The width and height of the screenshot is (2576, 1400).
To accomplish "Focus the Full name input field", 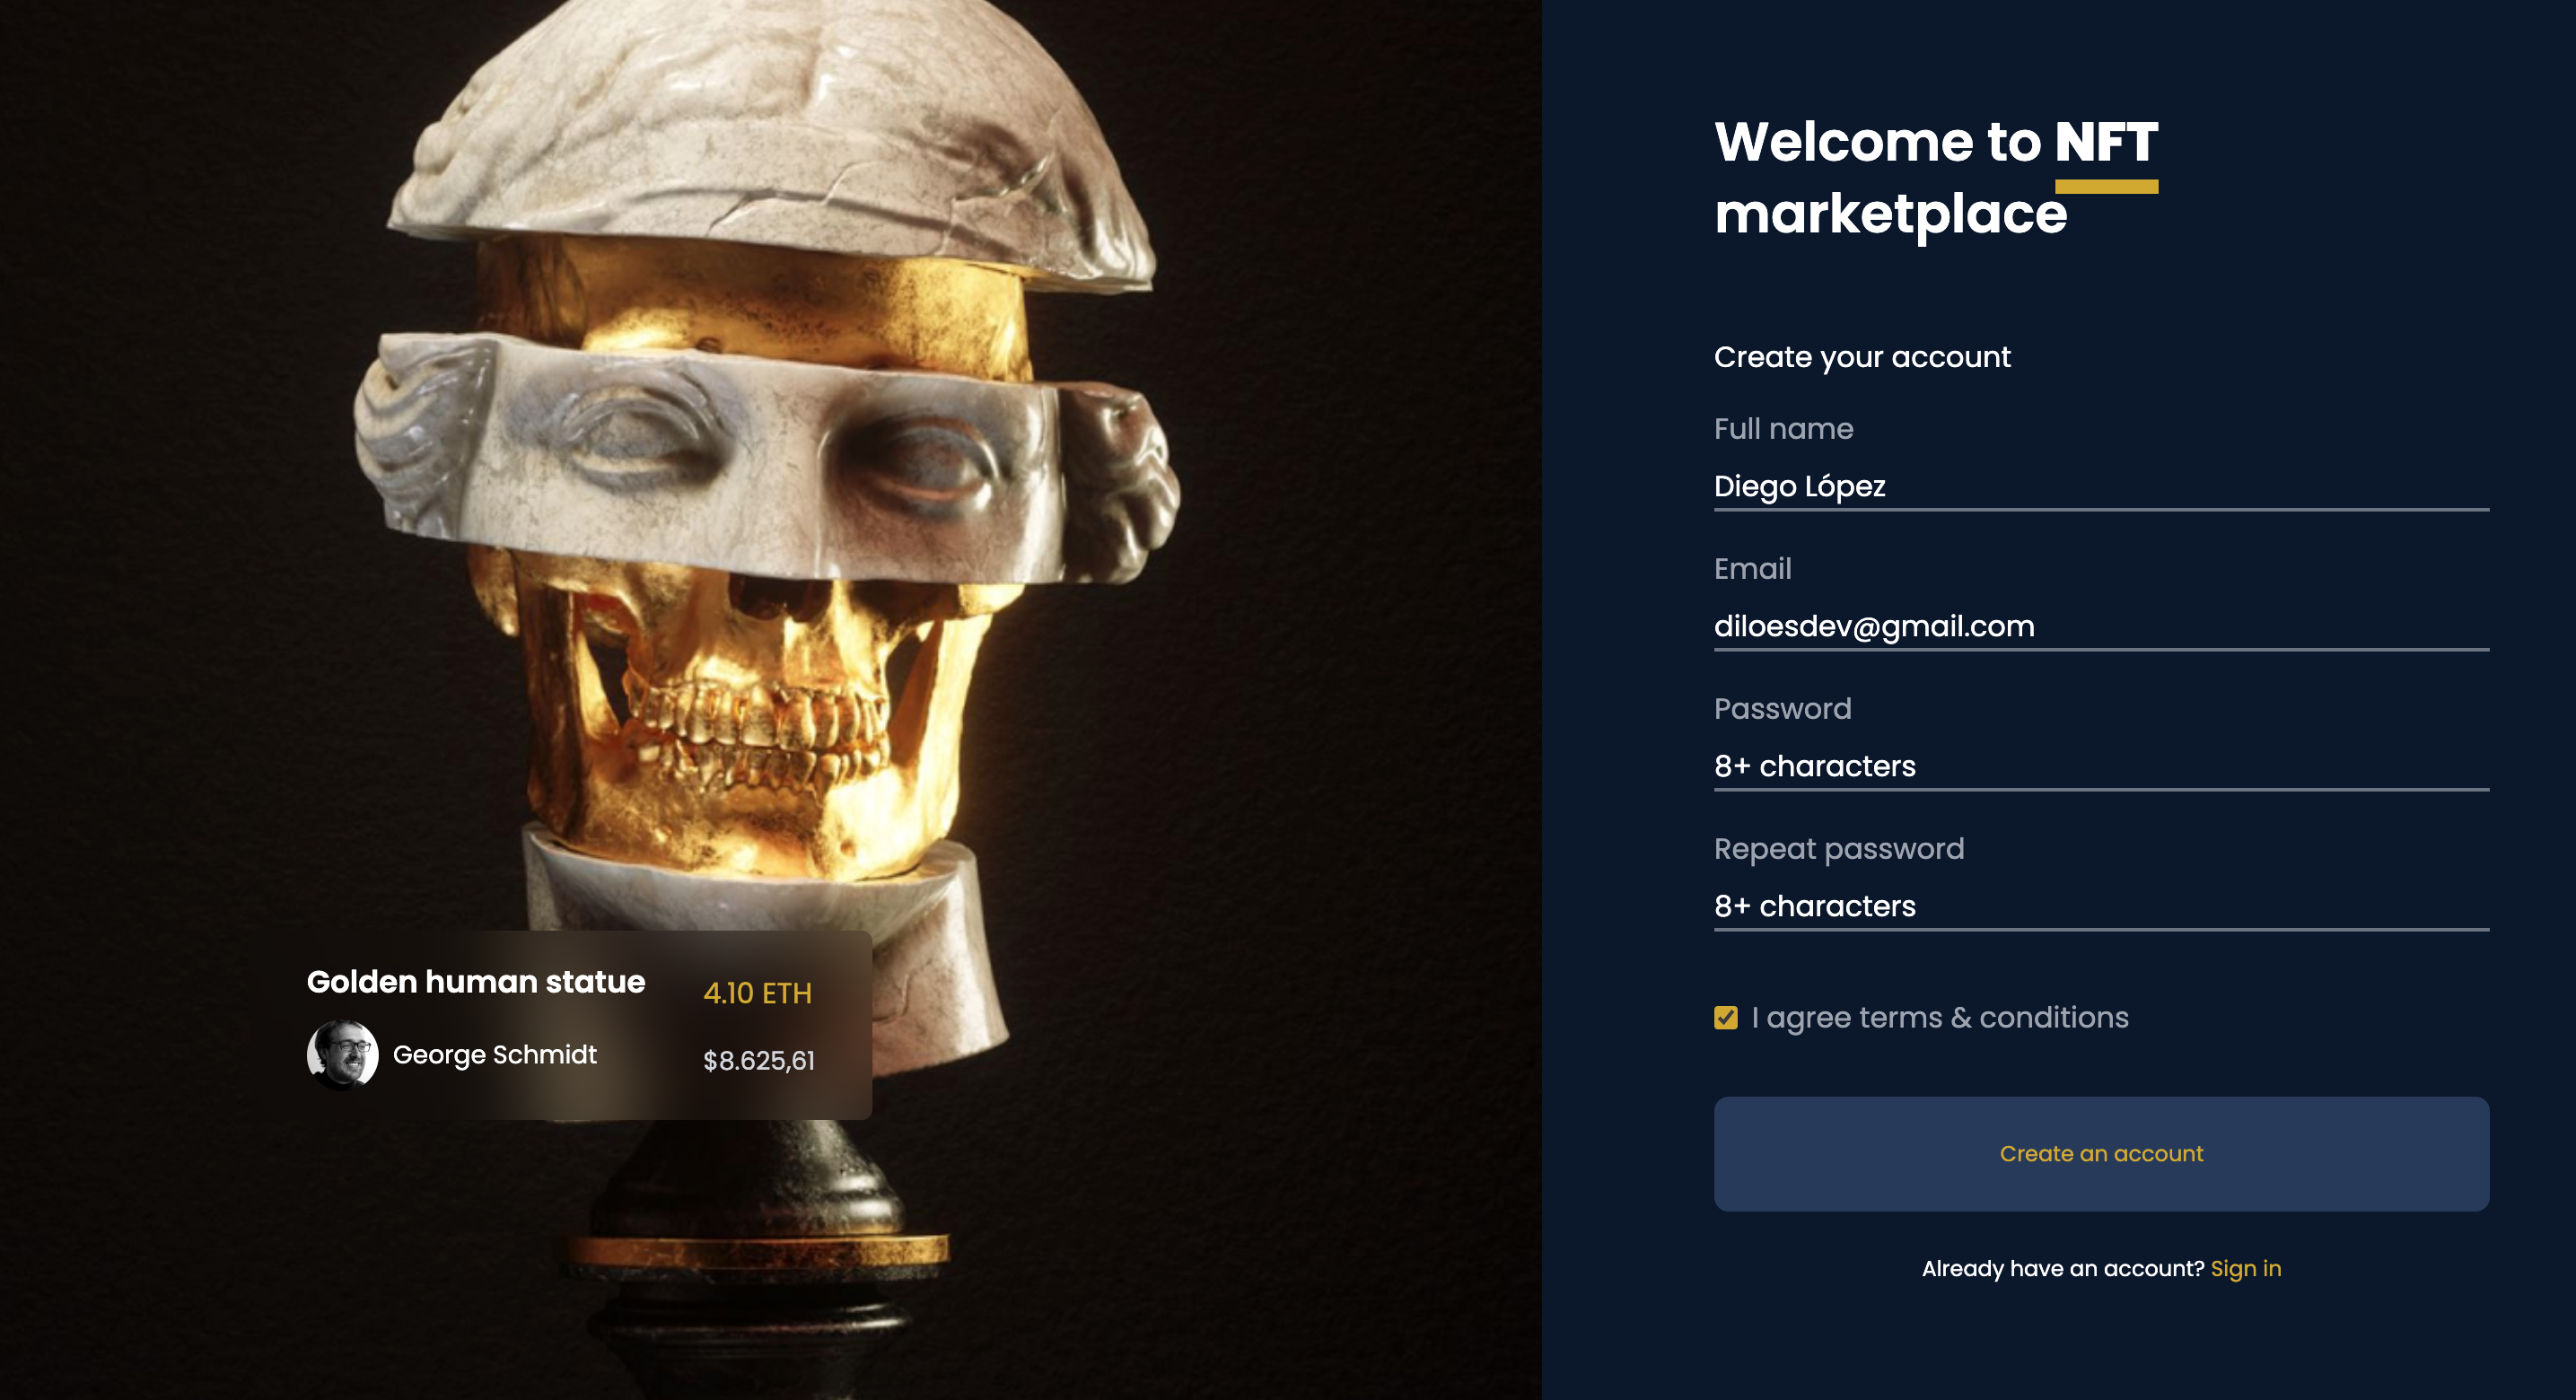I will coord(2100,486).
